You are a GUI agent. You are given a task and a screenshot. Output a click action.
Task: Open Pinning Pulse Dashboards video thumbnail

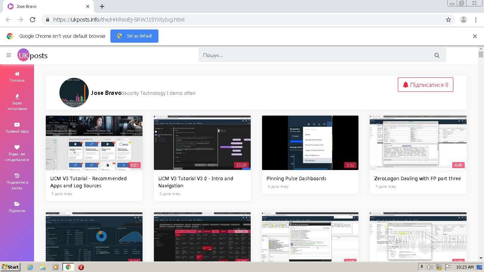pos(310,143)
